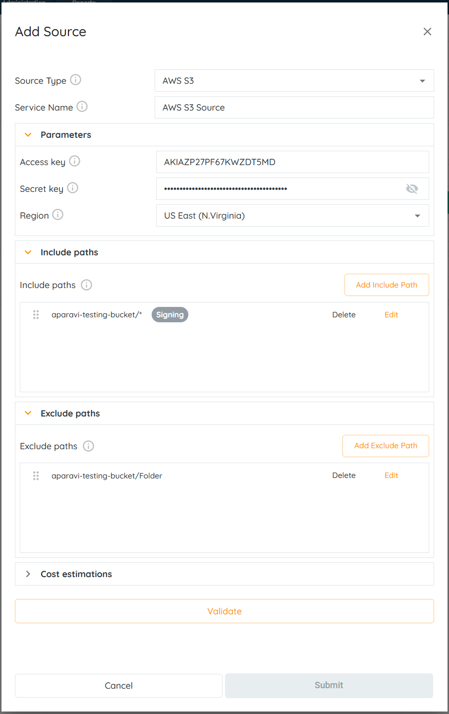449x714 pixels.
Task: Click the Exclude paths info icon
Action: click(88, 446)
